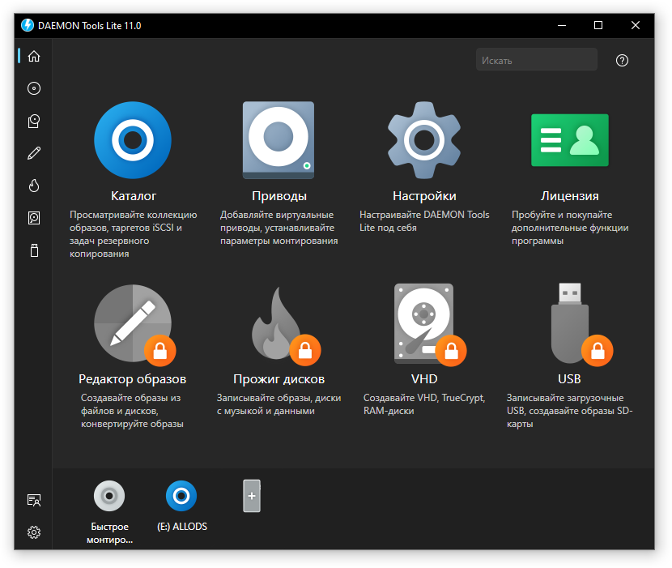Click the Искать search field
This screenshot has height=568, width=672.
pos(537,60)
